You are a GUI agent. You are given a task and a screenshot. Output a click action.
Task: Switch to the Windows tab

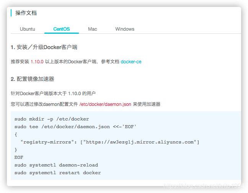point(125,29)
